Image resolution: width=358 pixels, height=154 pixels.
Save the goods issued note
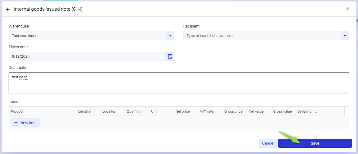coord(315,143)
